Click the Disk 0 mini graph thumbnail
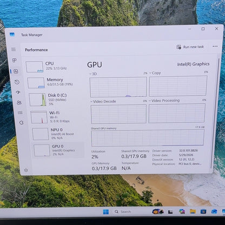This screenshot has height=225, width=225. pyautogui.click(x=37, y=100)
